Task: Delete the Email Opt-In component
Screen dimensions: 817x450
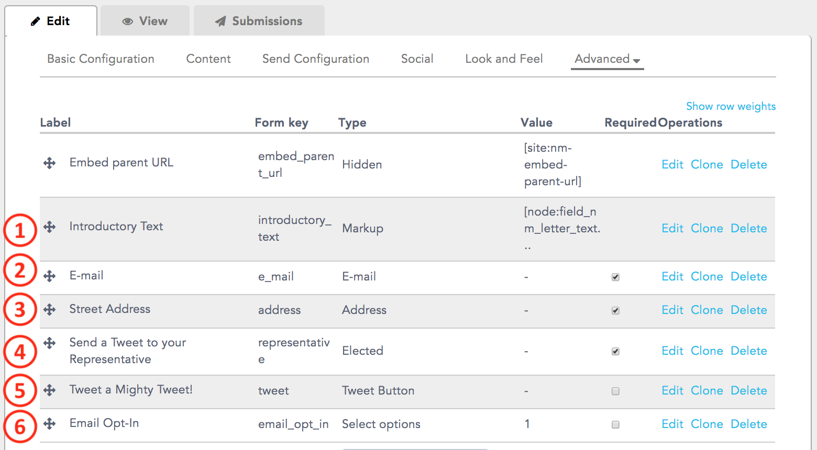Action: pyautogui.click(x=749, y=424)
